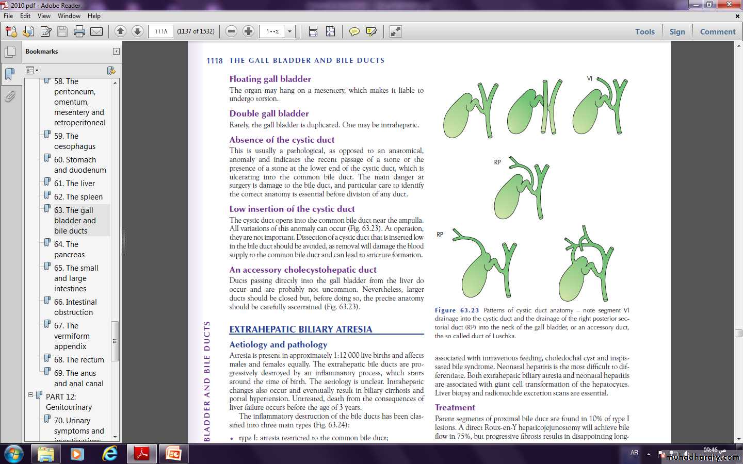Go to previous page with up arrow
The image size is (743, 464).
120,31
